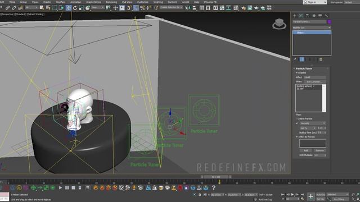
Task: Open the Create tab plus icon
Action: 295,16
